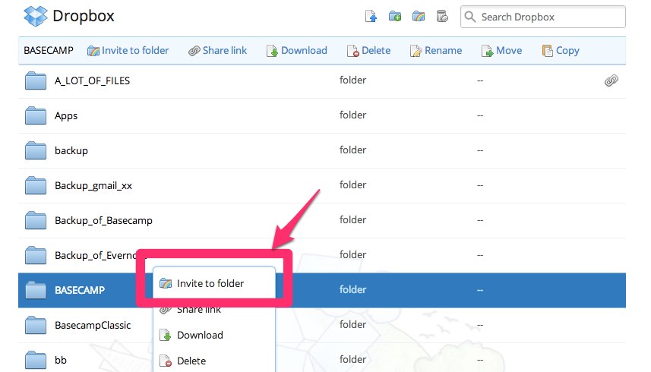This screenshot has width=651, height=372.
Task: Click the show deleted files icon in header
Action: tap(442, 17)
